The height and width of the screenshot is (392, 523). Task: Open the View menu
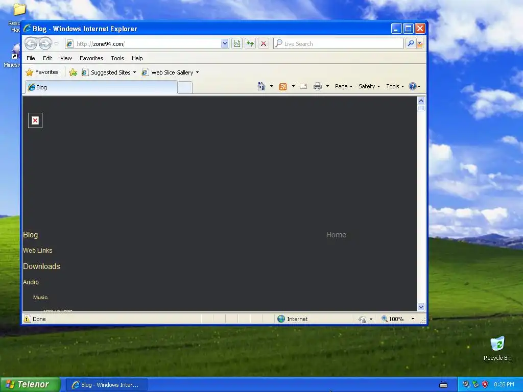pyautogui.click(x=66, y=58)
